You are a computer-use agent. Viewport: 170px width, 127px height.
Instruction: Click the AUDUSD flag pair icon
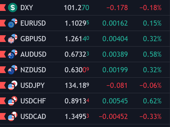[12, 54]
